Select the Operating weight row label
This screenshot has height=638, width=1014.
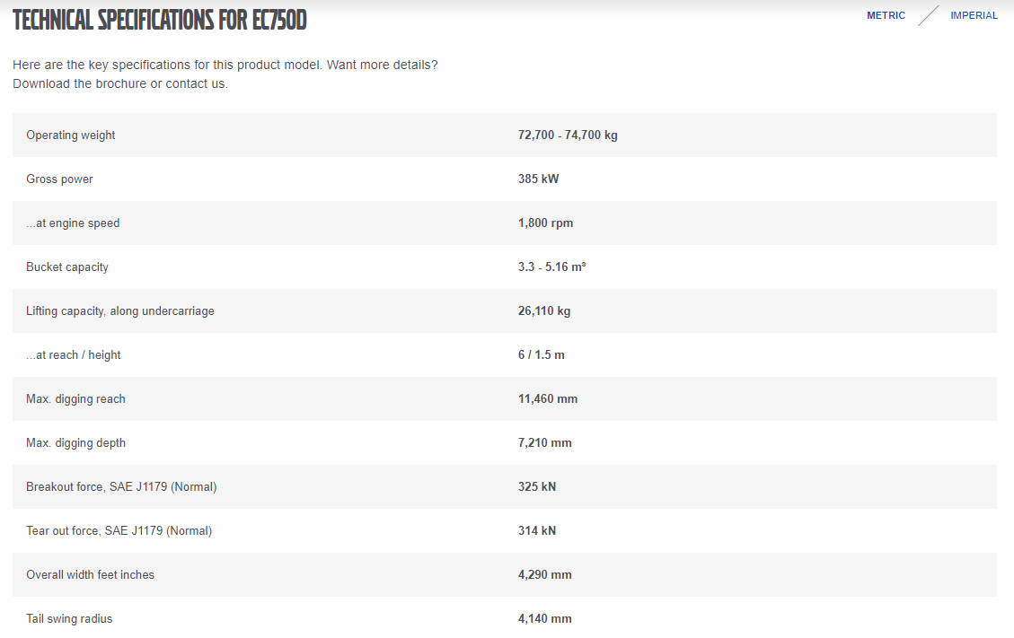pos(71,135)
